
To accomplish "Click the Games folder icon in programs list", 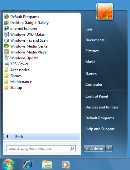I will 6,76.
